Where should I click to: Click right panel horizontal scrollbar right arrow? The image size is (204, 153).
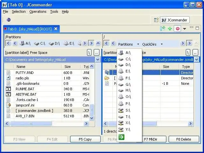(190, 123)
